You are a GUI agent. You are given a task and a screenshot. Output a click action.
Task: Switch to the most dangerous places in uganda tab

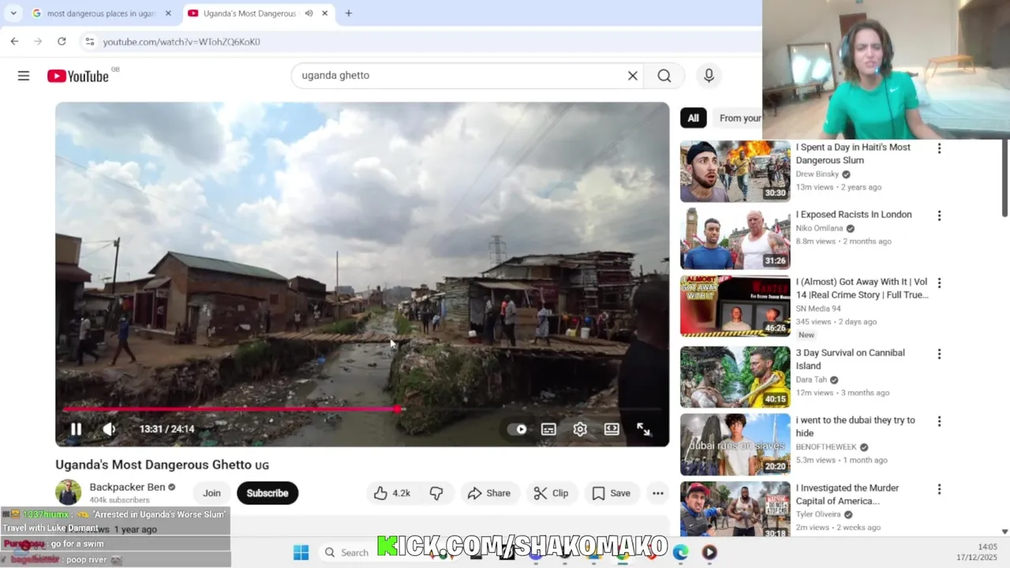(101, 13)
